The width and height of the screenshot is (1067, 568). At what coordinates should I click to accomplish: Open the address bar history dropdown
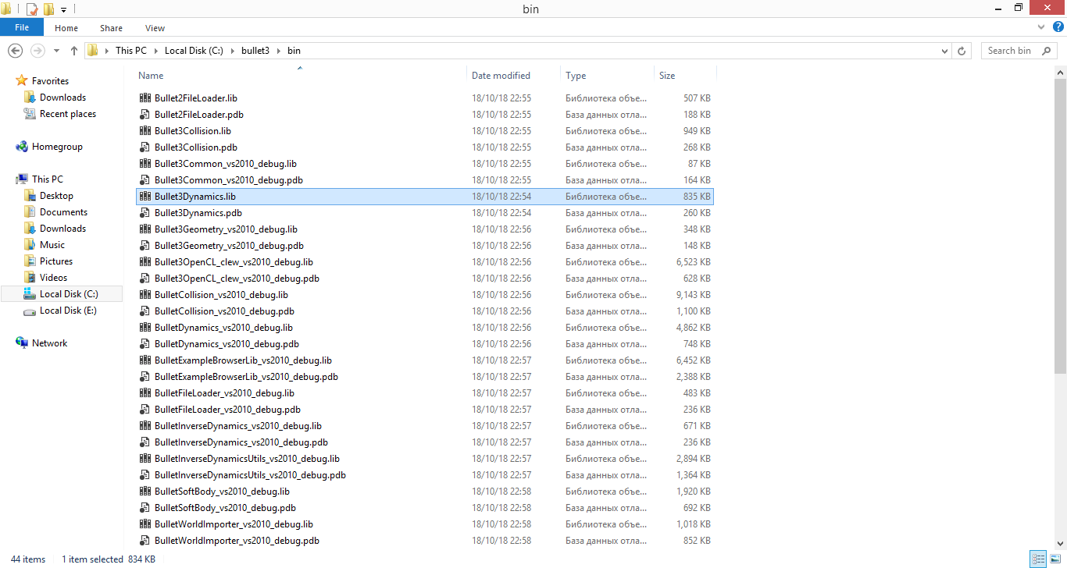[x=945, y=51]
